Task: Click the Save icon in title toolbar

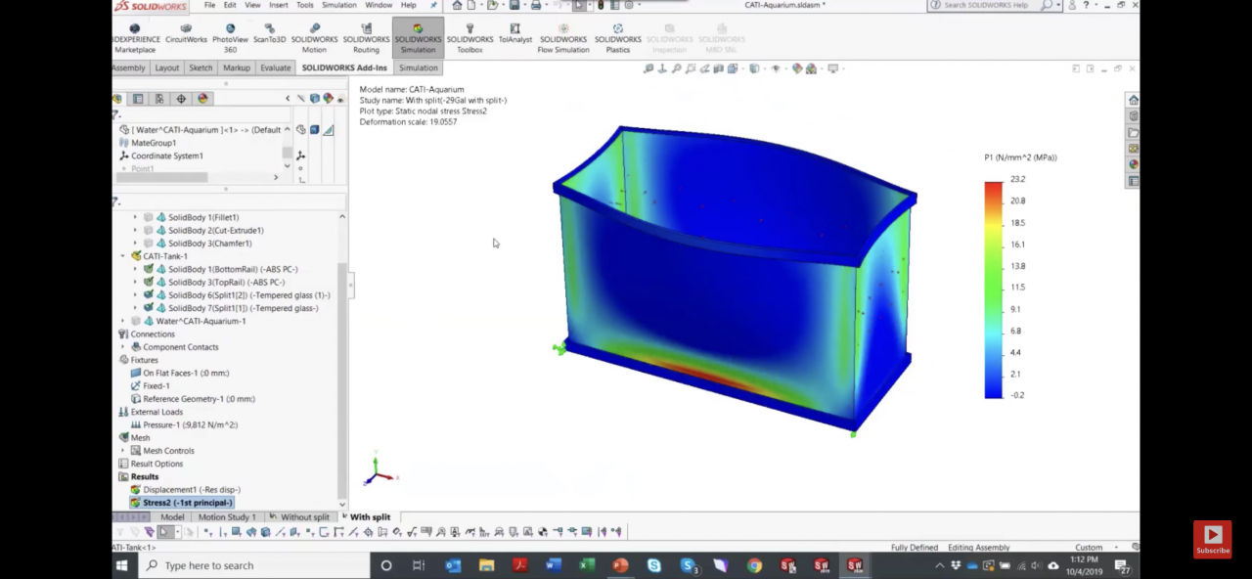Action: (514, 5)
